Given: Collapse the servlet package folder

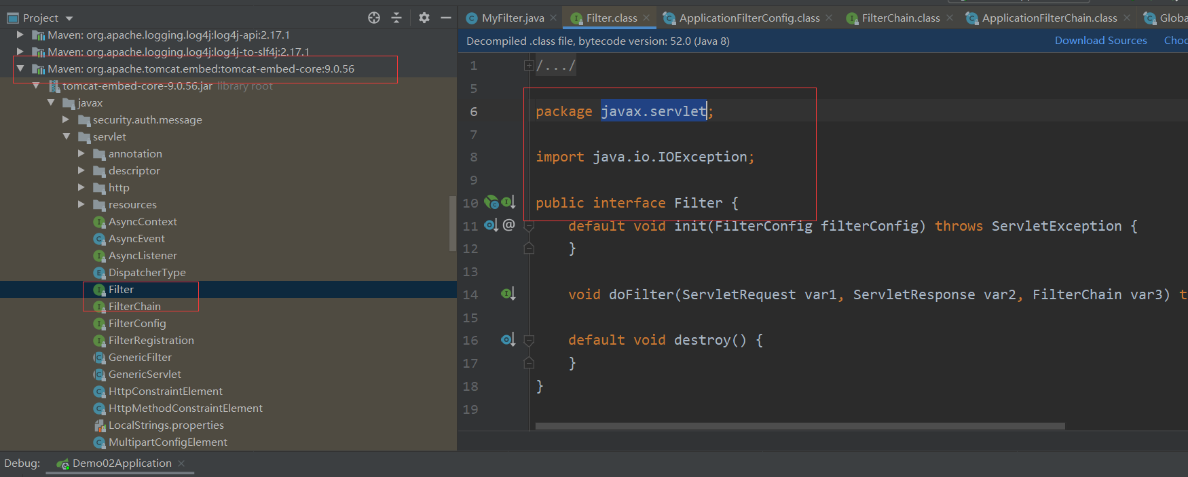Looking at the screenshot, I should point(66,136).
